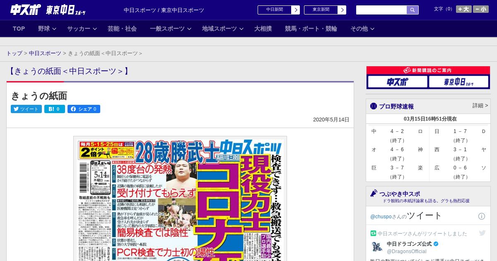Click the 中日新聞 link button
The image size is (497, 261).
coord(278,10)
